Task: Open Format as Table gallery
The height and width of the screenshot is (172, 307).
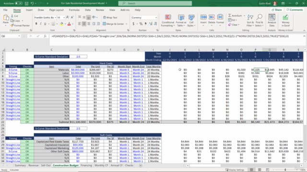Action: point(181,21)
